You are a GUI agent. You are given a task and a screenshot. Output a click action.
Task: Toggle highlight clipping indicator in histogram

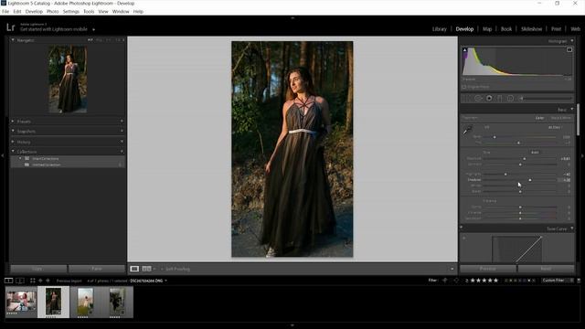click(569, 49)
